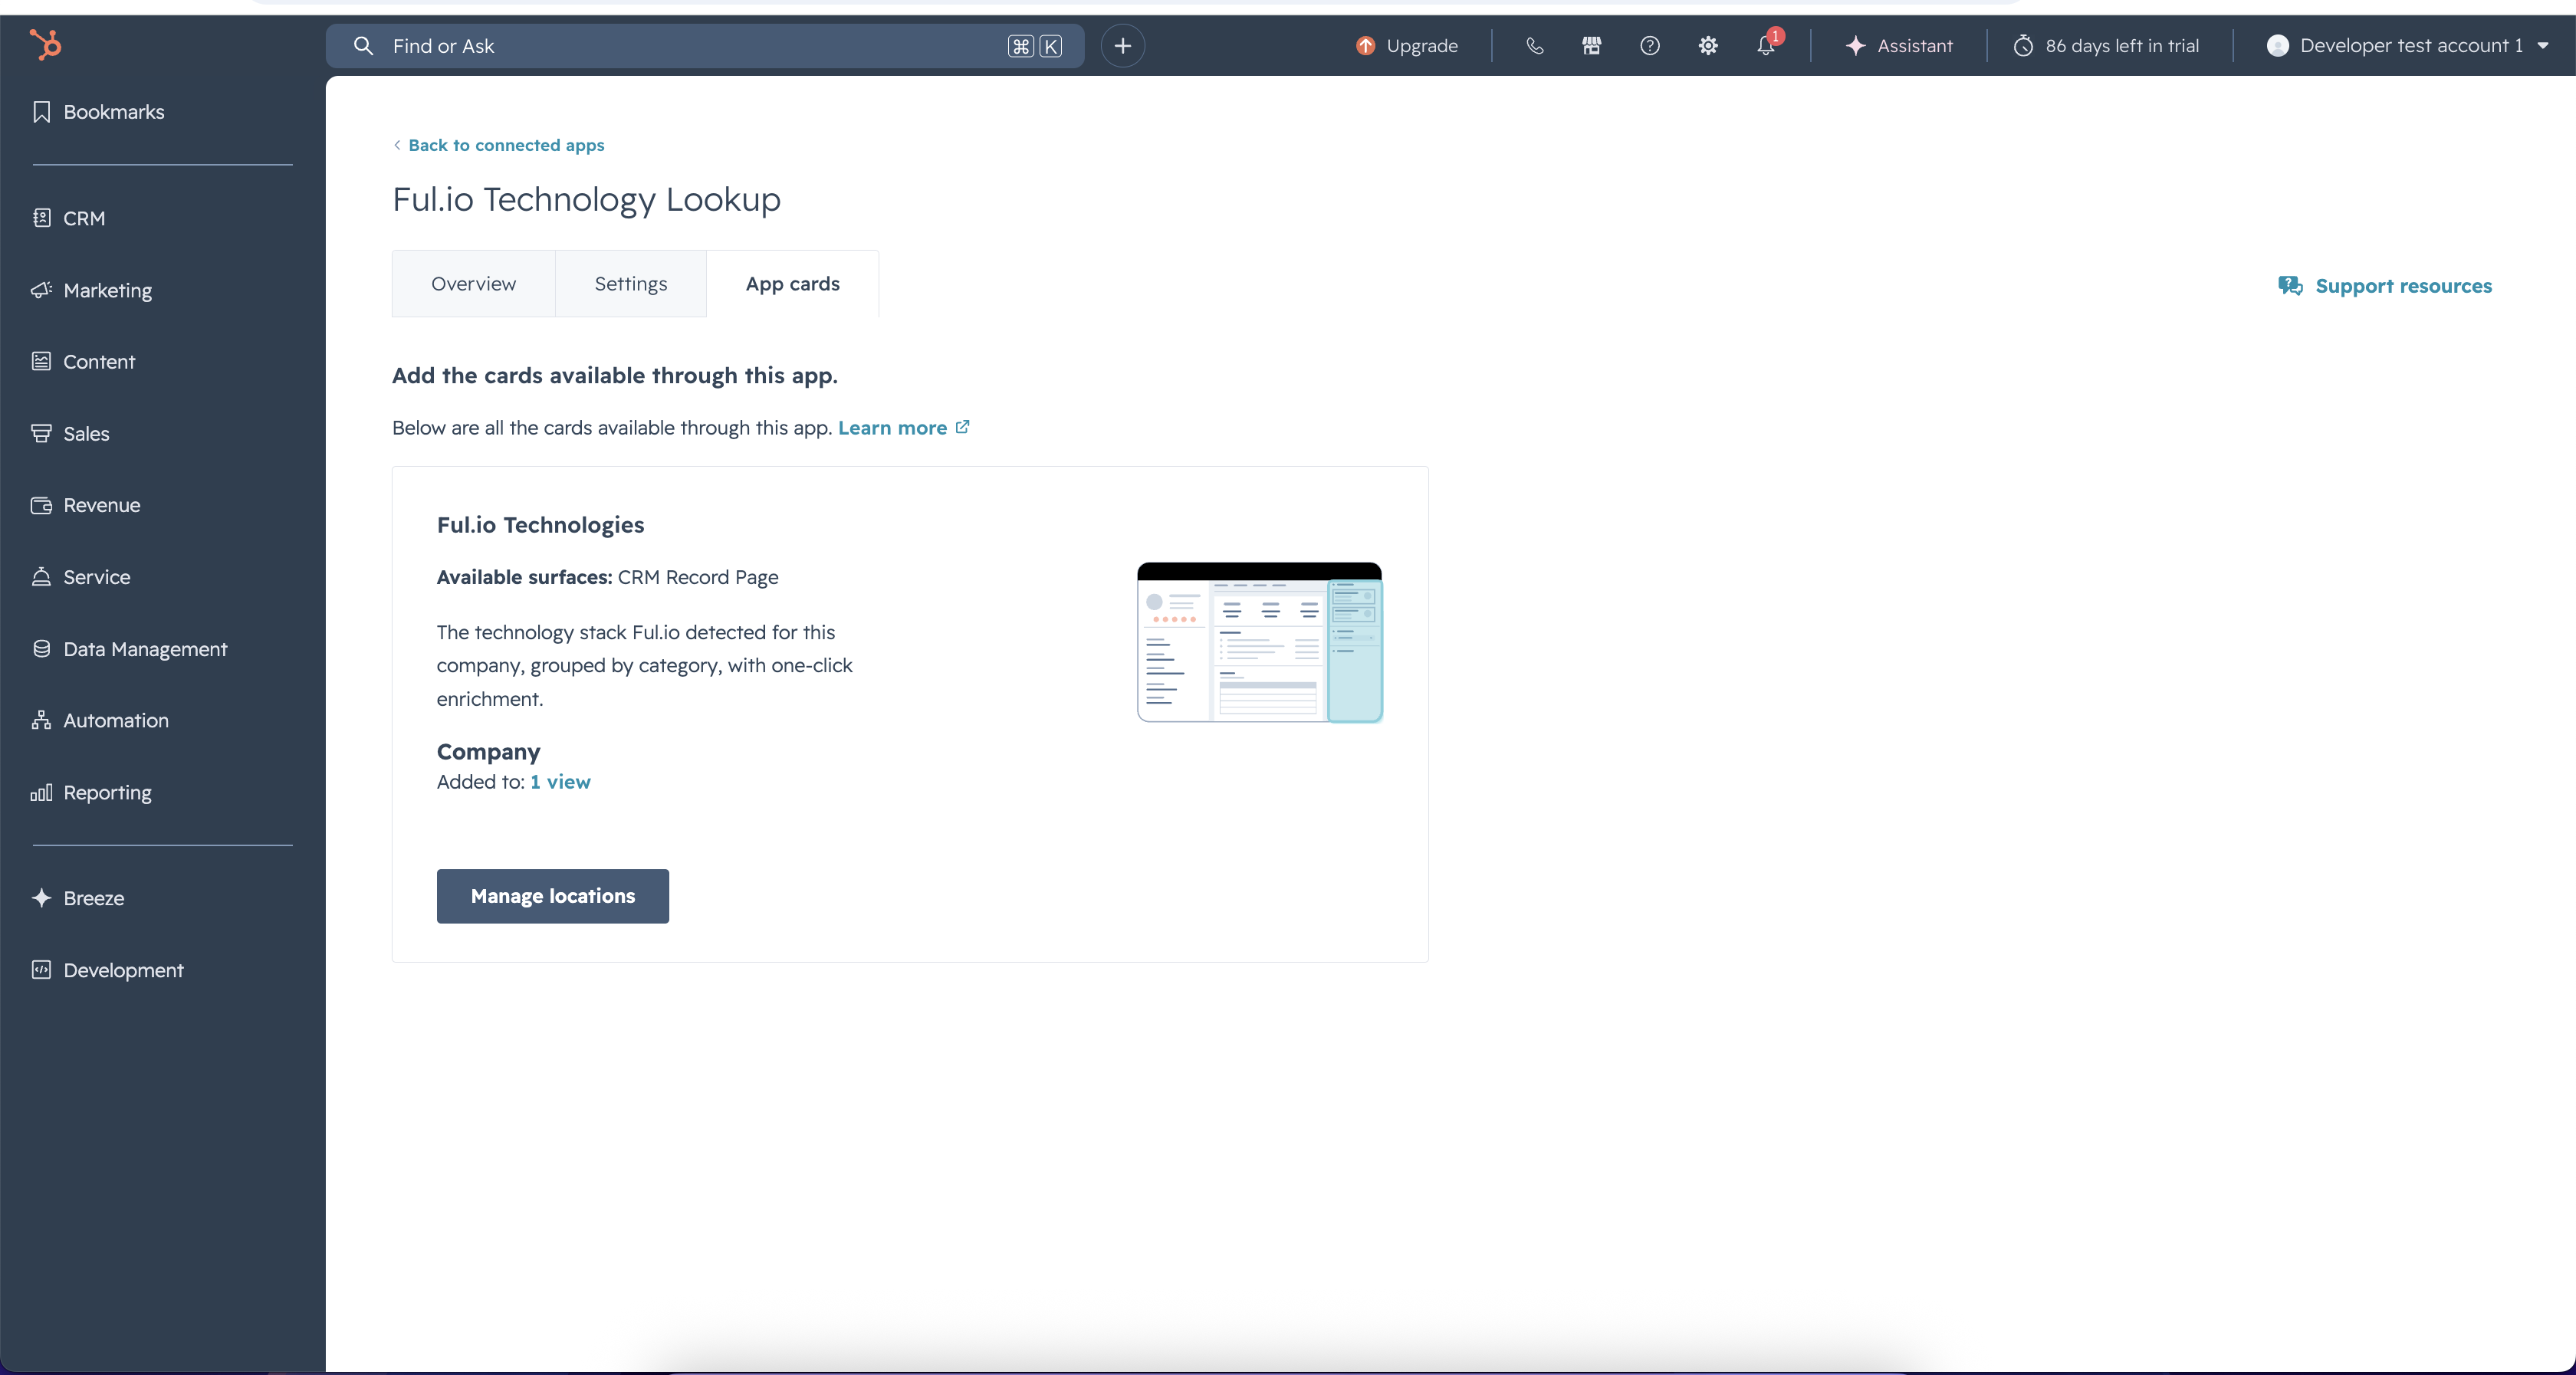
Task: Focus the Find or Ask search field
Action: [x=705, y=46]
